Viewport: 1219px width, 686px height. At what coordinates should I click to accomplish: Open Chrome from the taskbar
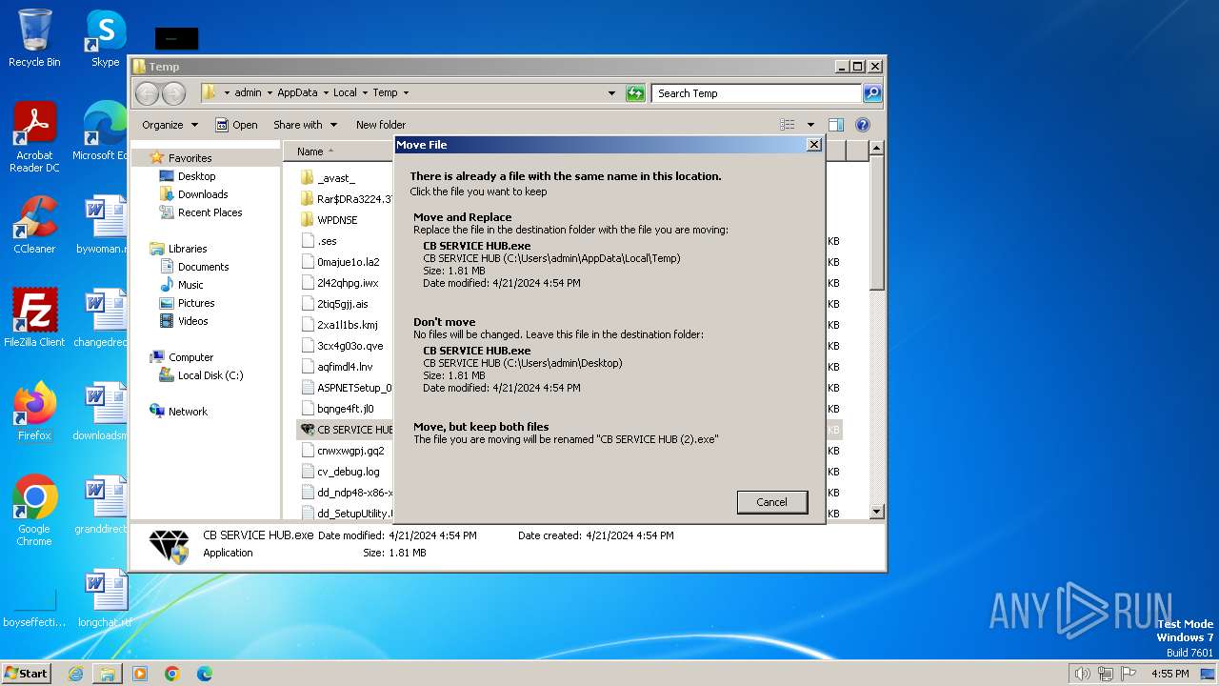click(x=172, y=674)
